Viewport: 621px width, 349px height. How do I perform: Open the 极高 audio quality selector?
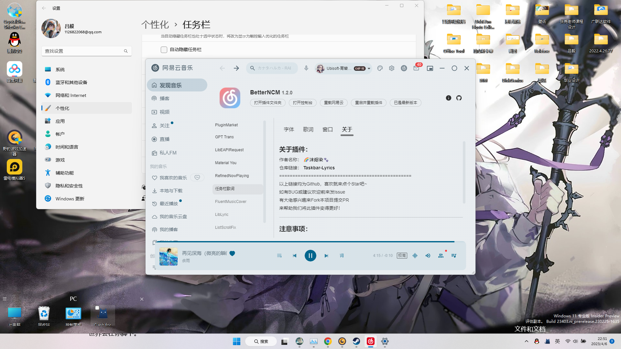pyautogui.click(x=402, y=255)
